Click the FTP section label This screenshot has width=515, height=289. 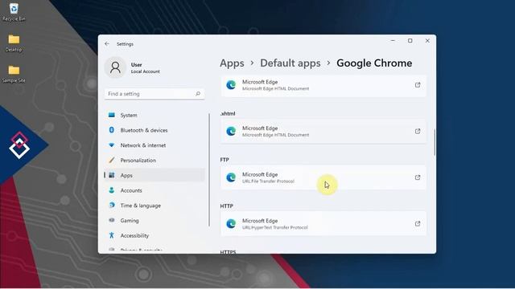pos(225,160)
